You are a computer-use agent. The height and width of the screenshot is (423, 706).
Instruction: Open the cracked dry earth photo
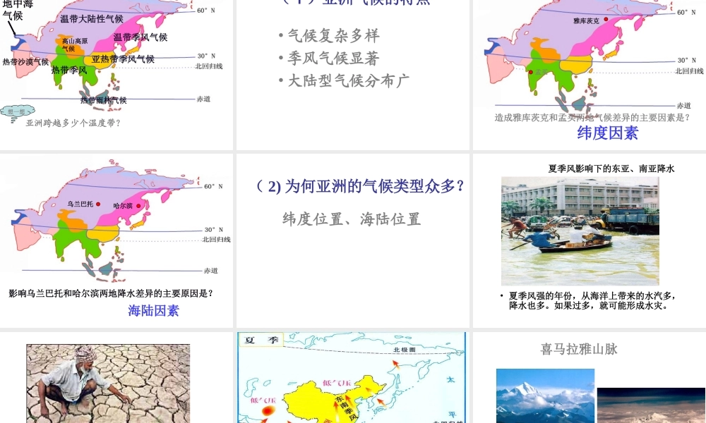(108, 384)
